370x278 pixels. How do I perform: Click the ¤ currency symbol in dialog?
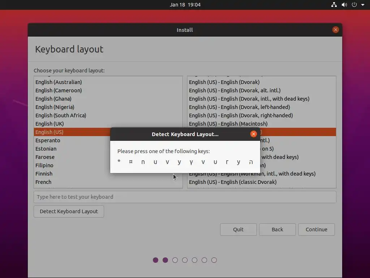[x=131, y=162]
